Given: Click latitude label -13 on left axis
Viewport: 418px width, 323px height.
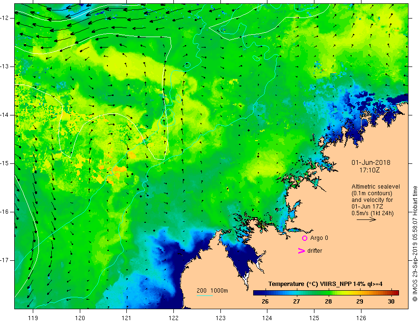Looking at the screenshot, I should pos(5,66).
